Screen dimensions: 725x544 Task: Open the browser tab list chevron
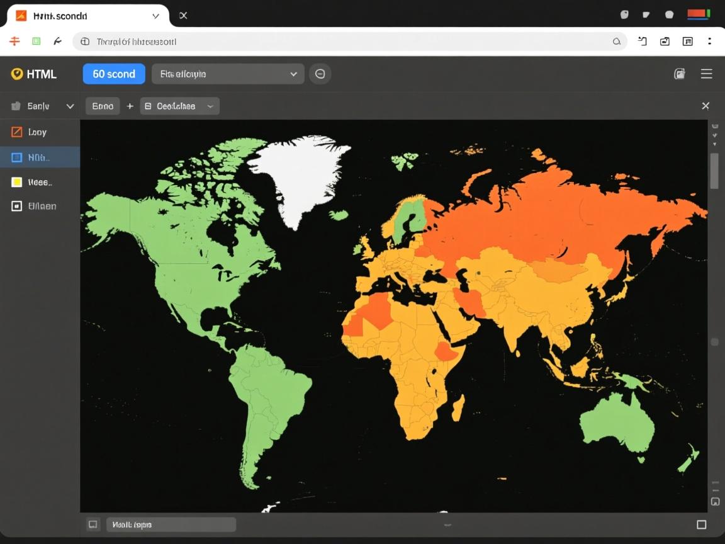pyautogui.click(x=155, y=16)
